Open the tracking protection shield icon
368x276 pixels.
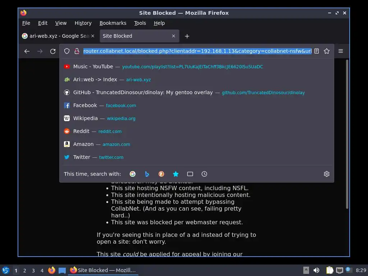(67, 51)
